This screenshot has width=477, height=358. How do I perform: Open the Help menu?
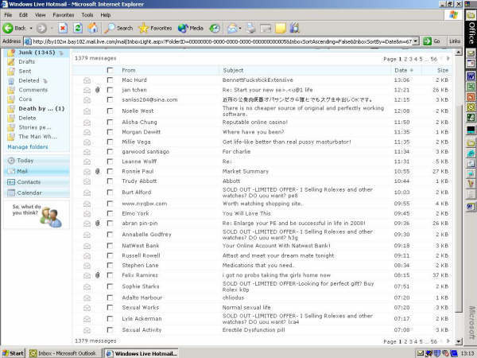pyautogui.click(x=106, y=15)
